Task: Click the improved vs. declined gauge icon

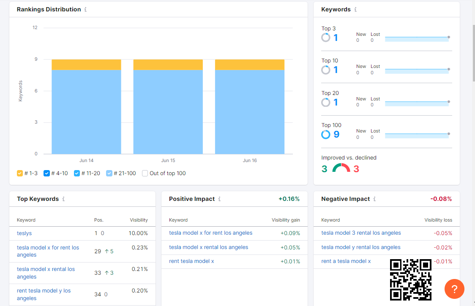Action: click(x=341, y=168)
